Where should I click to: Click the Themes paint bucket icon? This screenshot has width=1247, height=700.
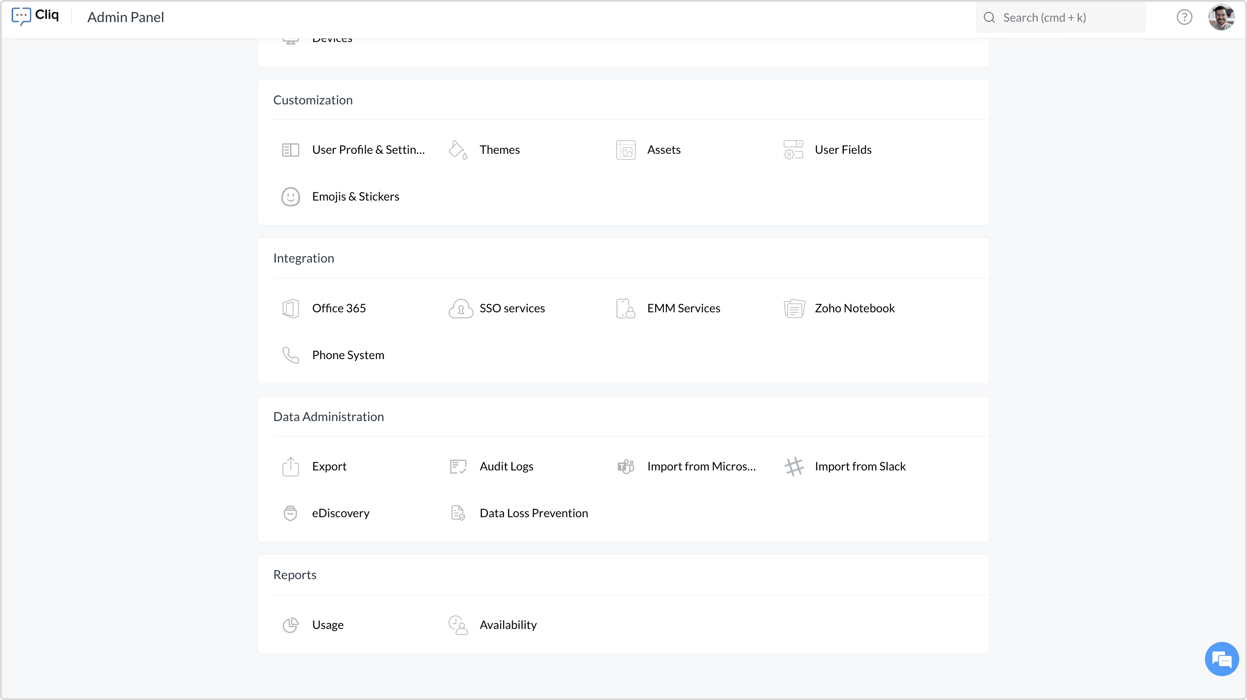(458, 150)
